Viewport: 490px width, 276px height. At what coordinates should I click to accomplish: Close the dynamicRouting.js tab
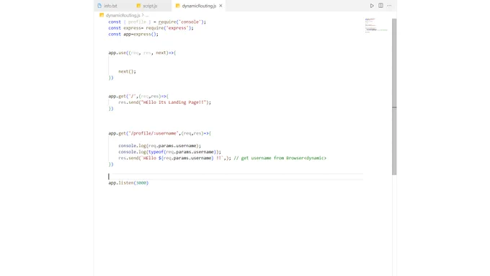[x=220, y=6]
